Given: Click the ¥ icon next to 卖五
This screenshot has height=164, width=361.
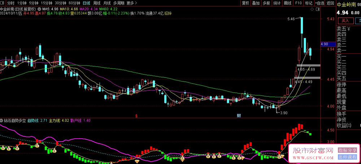Looking at the screenshot, I should [349, 29].
